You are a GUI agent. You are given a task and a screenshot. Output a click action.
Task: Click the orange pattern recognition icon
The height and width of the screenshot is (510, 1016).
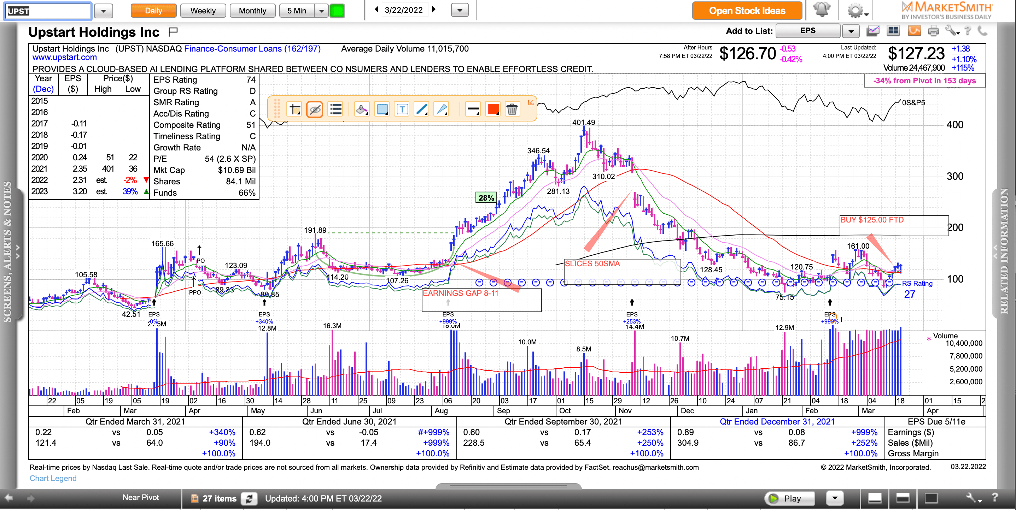[x=914, y=31]
